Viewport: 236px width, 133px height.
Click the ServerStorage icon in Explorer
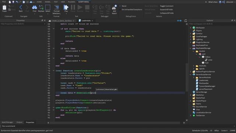[194, 92]
